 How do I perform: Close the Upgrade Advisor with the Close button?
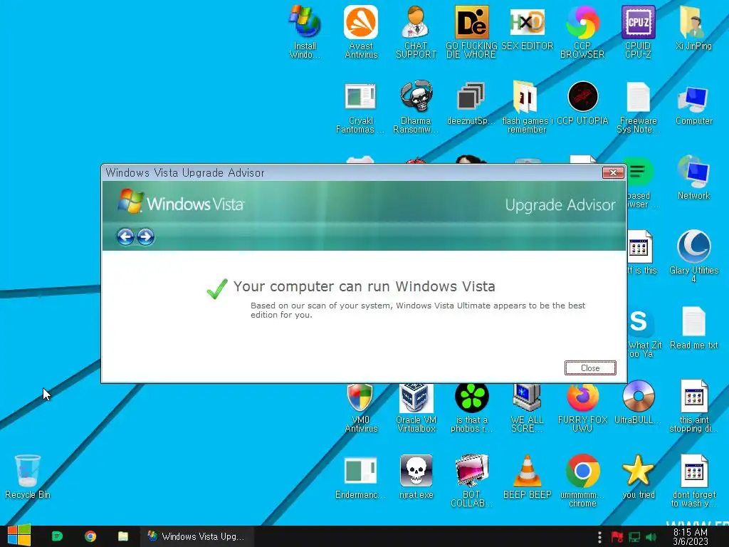click(590, 368)
